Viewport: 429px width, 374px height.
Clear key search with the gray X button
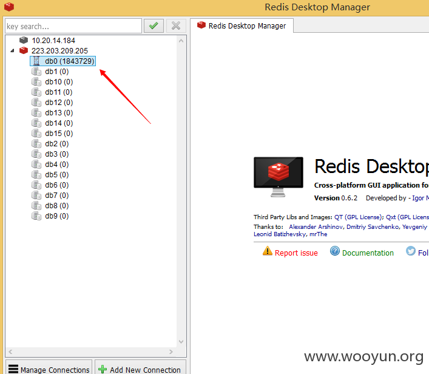click(x=176, y=26)
